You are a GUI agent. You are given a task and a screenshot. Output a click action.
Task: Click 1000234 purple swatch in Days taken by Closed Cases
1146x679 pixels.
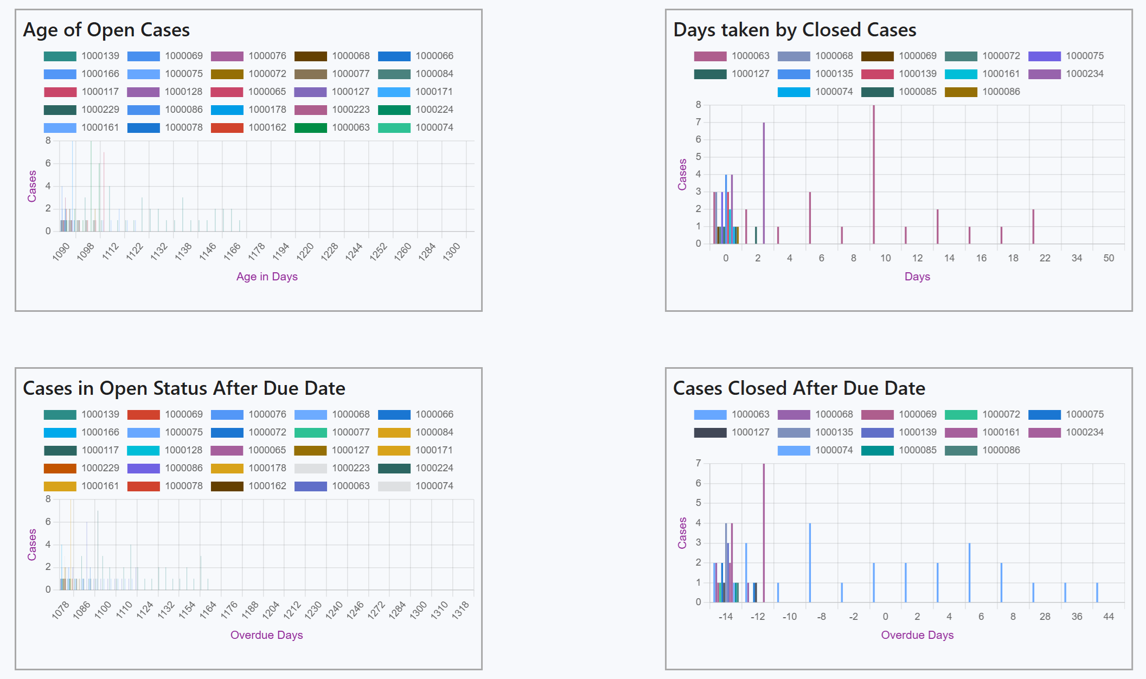pyautogui.click(x=1045, y=74)
